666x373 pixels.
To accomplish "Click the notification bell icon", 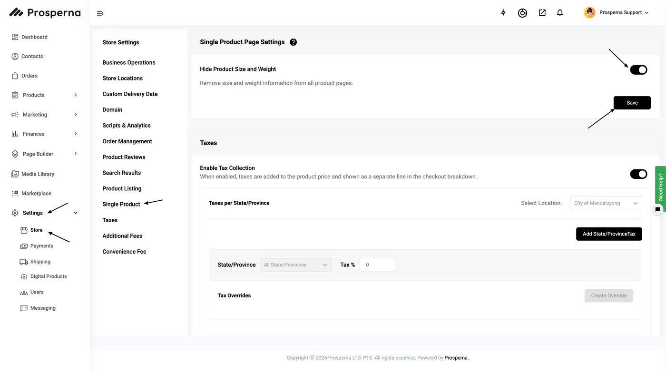I will (x=560, y=13).
